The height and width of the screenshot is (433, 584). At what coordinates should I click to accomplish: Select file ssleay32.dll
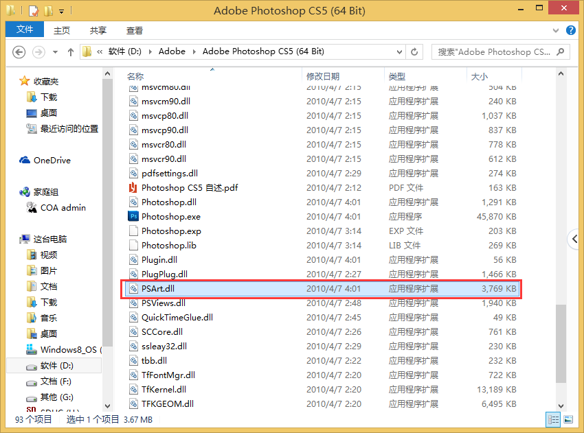pos(164,347)
